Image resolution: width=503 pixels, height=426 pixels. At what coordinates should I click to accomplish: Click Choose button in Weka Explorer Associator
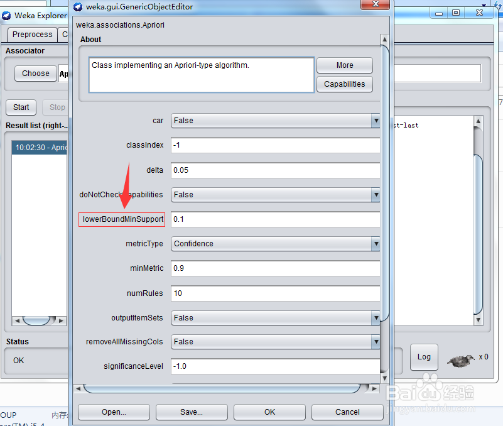[36, 74]
